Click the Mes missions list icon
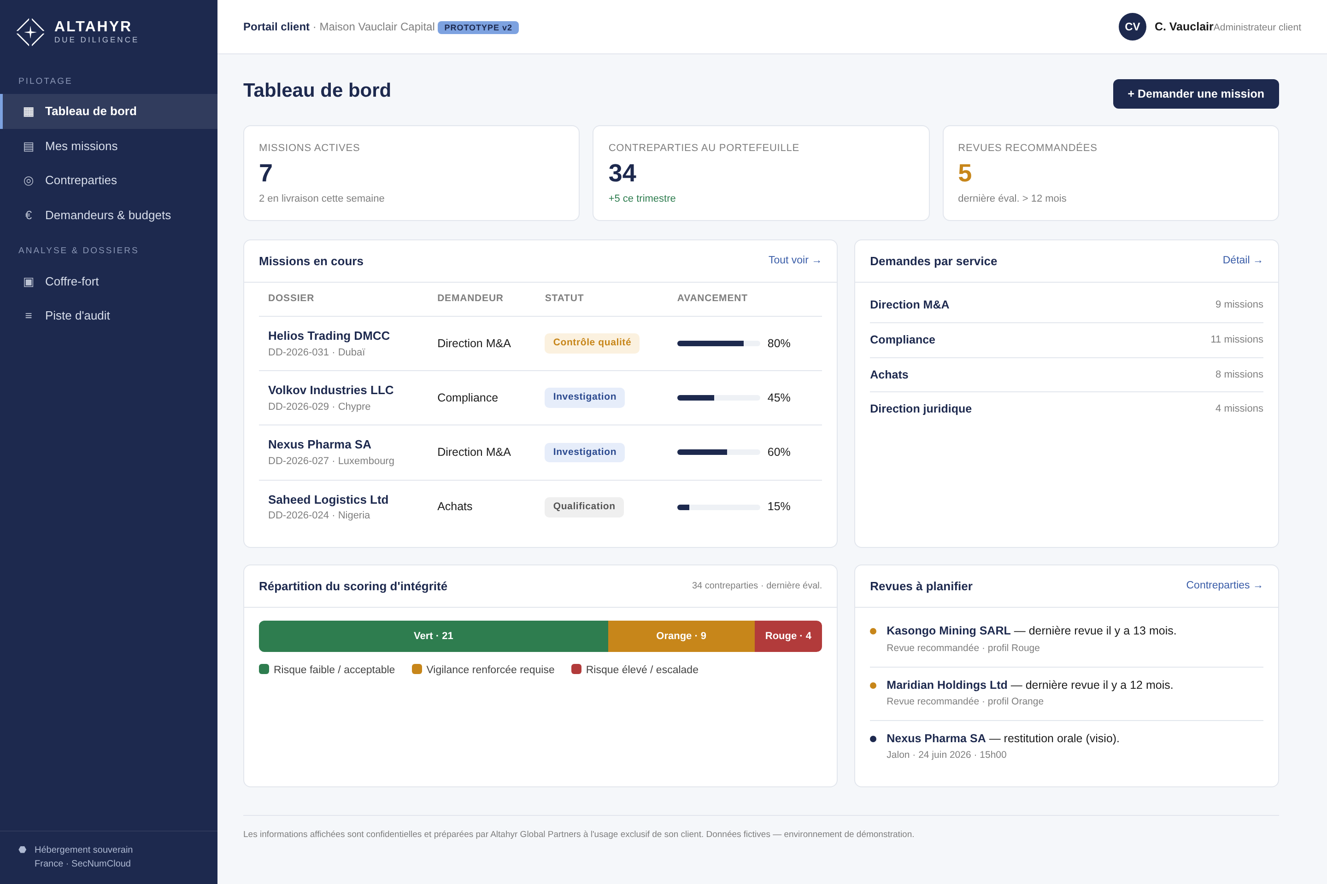The height and width of the screenshot is (884, 1327). pos(28,146)
